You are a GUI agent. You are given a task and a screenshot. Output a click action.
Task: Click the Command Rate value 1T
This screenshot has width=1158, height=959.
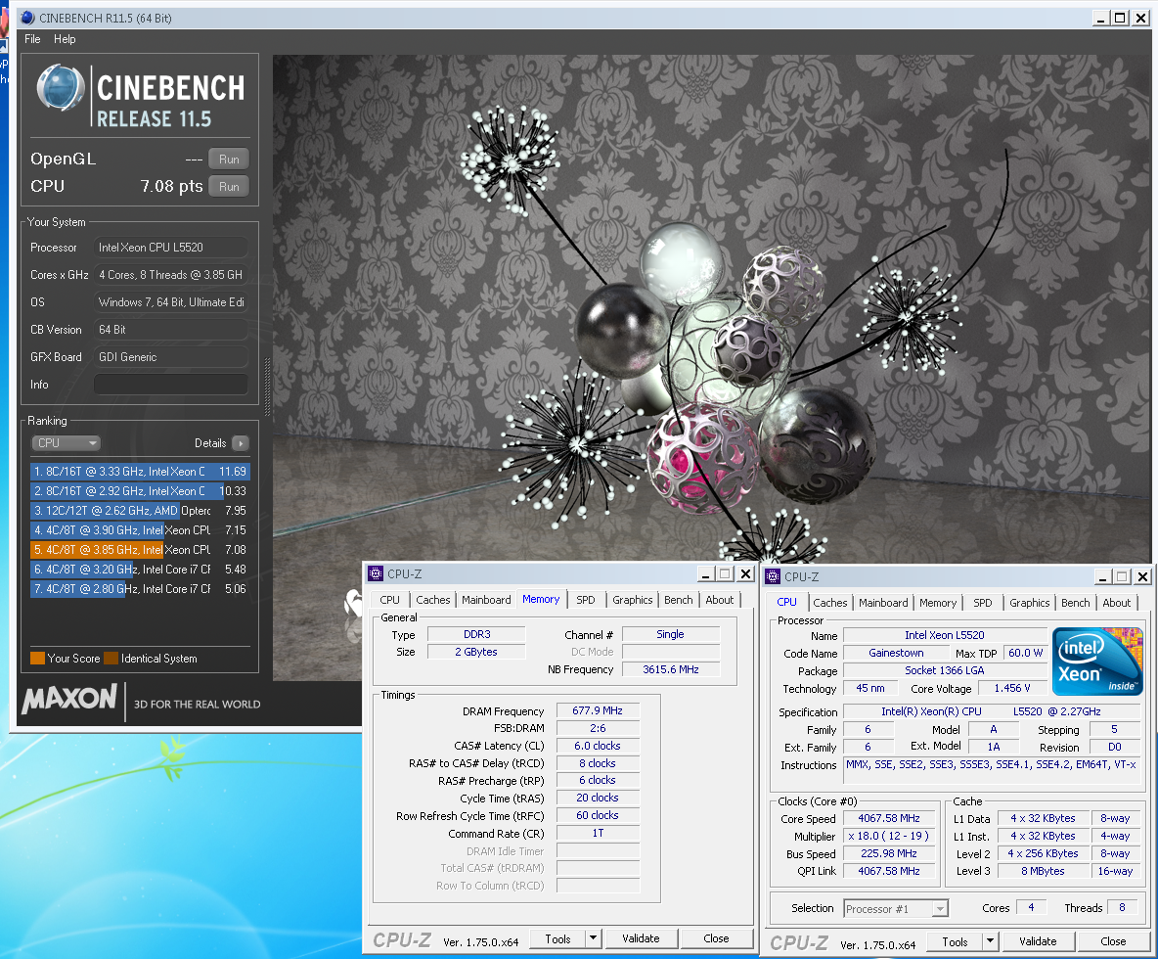598,834
